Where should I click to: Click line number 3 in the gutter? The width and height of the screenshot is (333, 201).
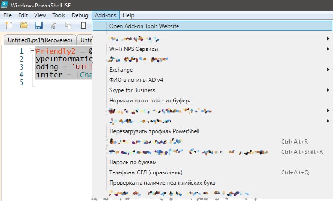(21, 67)
